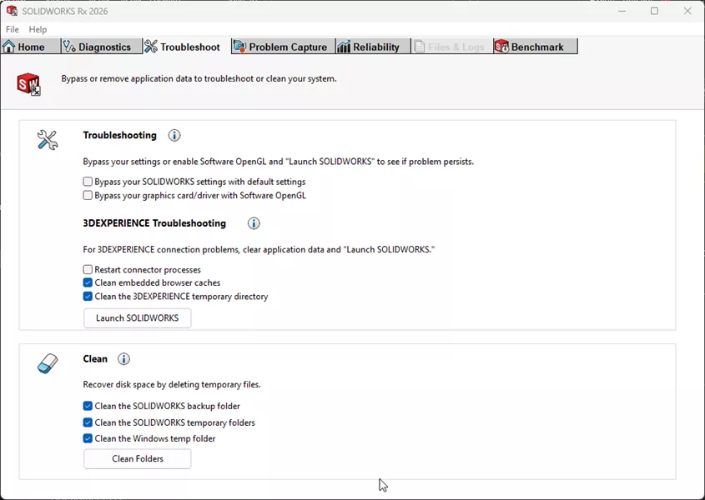Image resolution: width=705 pixels, height=500 pixels.
Task: Click the eraser icon in the Clean section
Action: [x=48, y=363]
